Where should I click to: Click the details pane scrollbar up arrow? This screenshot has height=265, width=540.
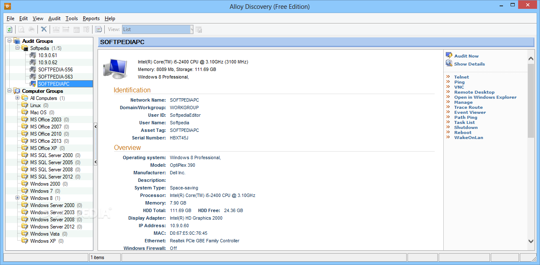tap(531, 59)
